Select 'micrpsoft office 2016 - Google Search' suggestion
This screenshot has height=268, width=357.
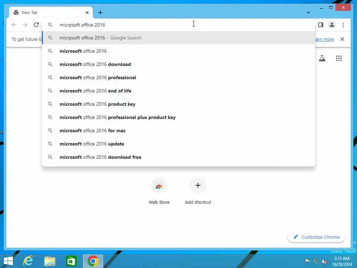pos(179,38)
